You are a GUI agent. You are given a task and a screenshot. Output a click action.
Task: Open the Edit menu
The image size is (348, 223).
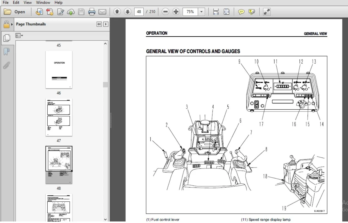[x=16, y=3]
